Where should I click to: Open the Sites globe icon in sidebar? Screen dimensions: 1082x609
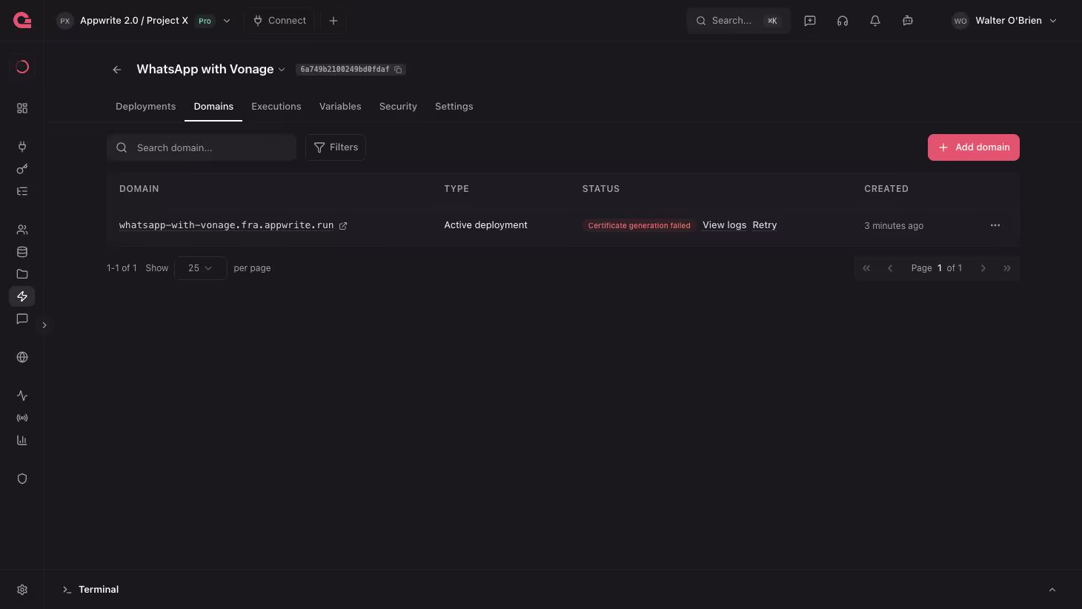(22, 357)
